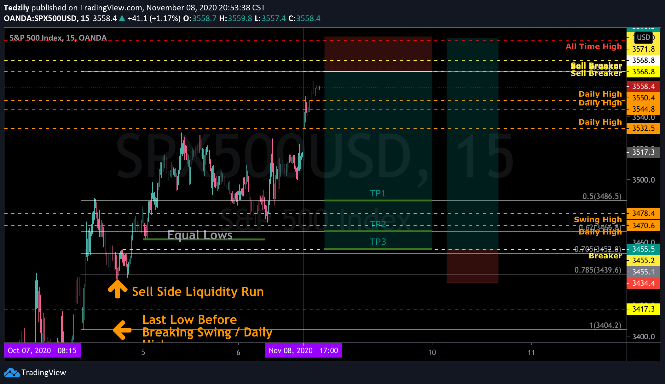
Task: Click the TP3 target label
Action: (x=378, y=241)
